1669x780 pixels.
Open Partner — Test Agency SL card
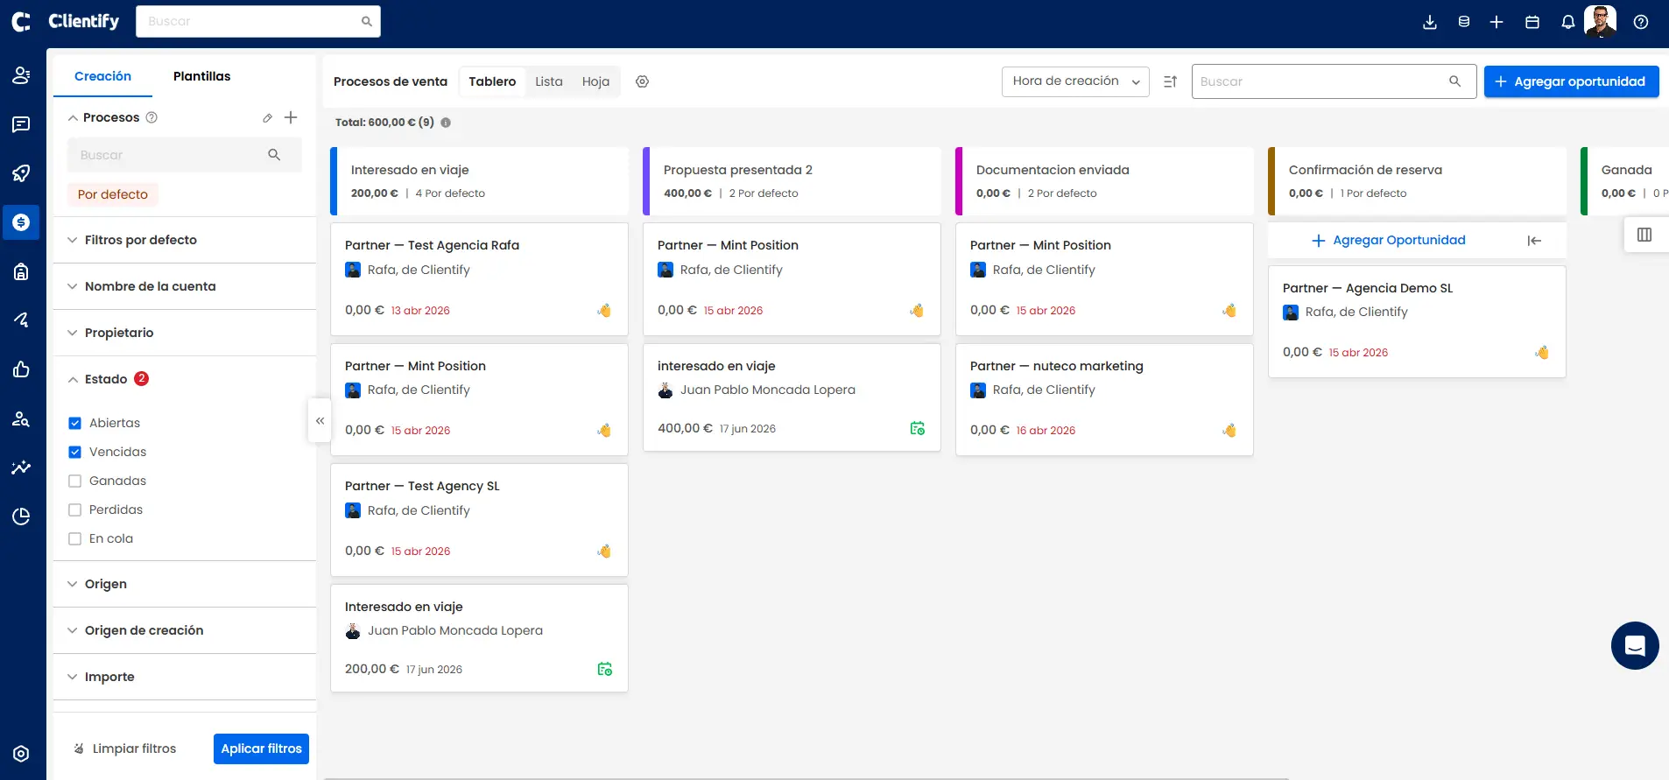tap(478, 519)
